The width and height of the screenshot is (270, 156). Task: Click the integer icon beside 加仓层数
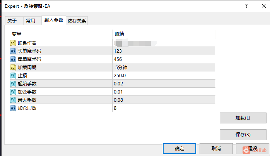click(13, 108)
